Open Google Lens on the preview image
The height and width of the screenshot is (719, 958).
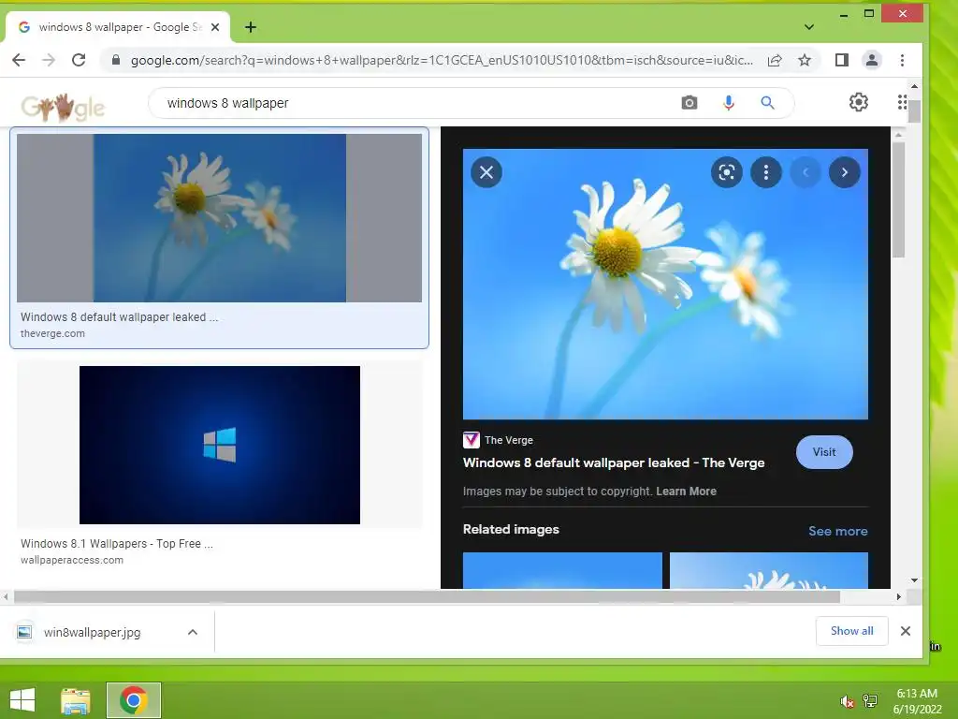pyautogui.click(x=726, y=172)
